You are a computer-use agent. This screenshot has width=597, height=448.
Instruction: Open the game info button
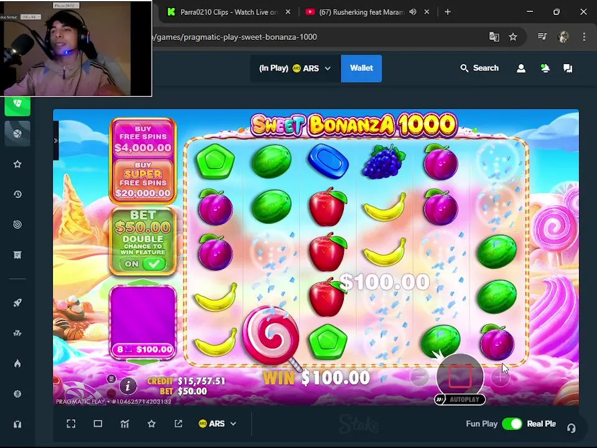[x=127, y=386]
